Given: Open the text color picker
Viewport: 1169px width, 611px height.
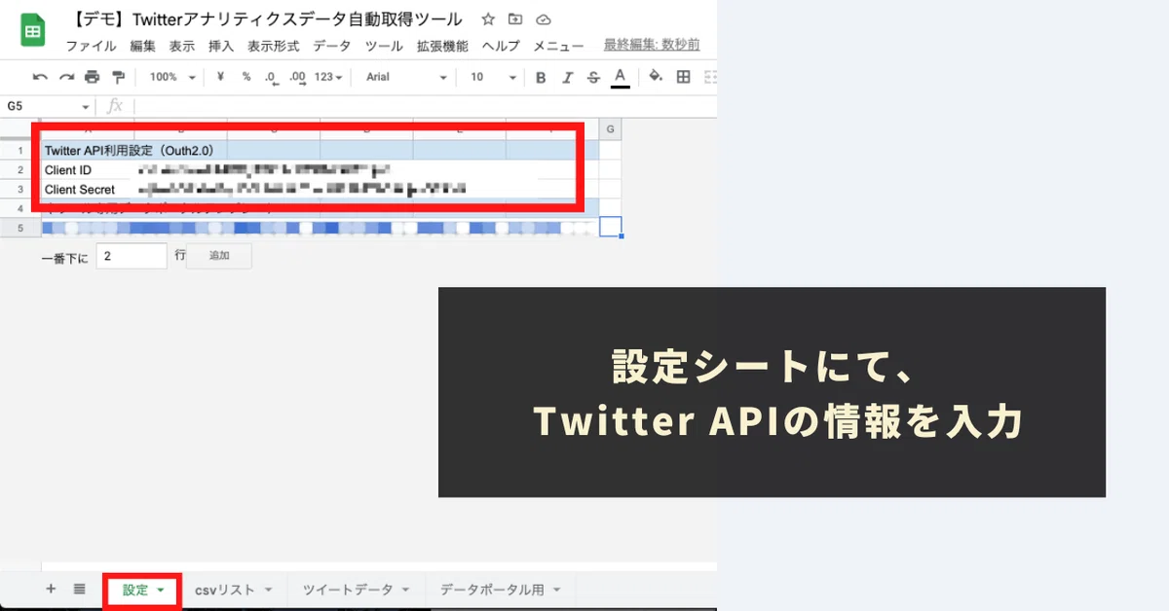Looking at the screenshot, I should click(x=620, y=77).
